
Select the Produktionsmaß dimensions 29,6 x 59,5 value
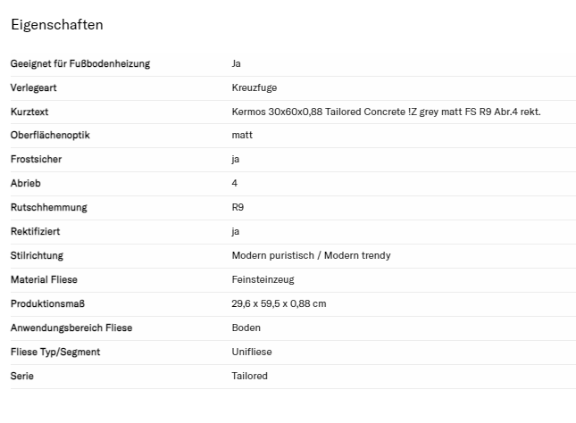click(x=279, y=304)
